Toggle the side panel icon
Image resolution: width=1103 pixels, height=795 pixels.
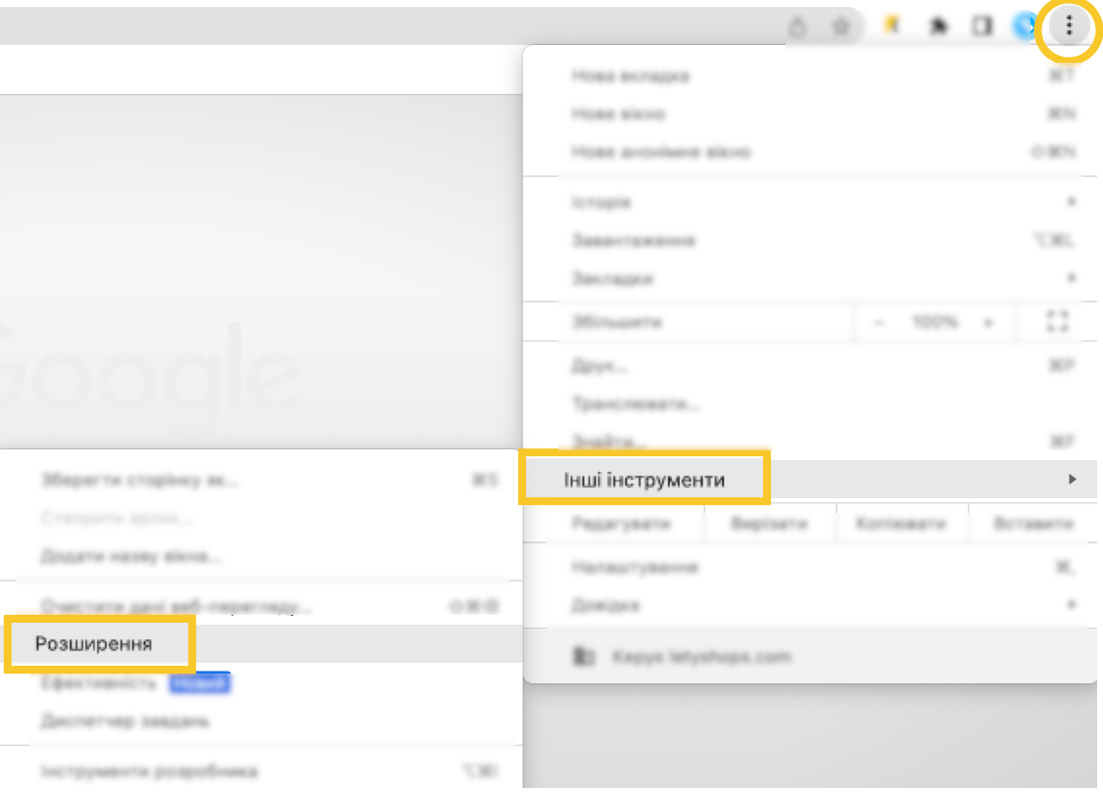coord(982,27)
